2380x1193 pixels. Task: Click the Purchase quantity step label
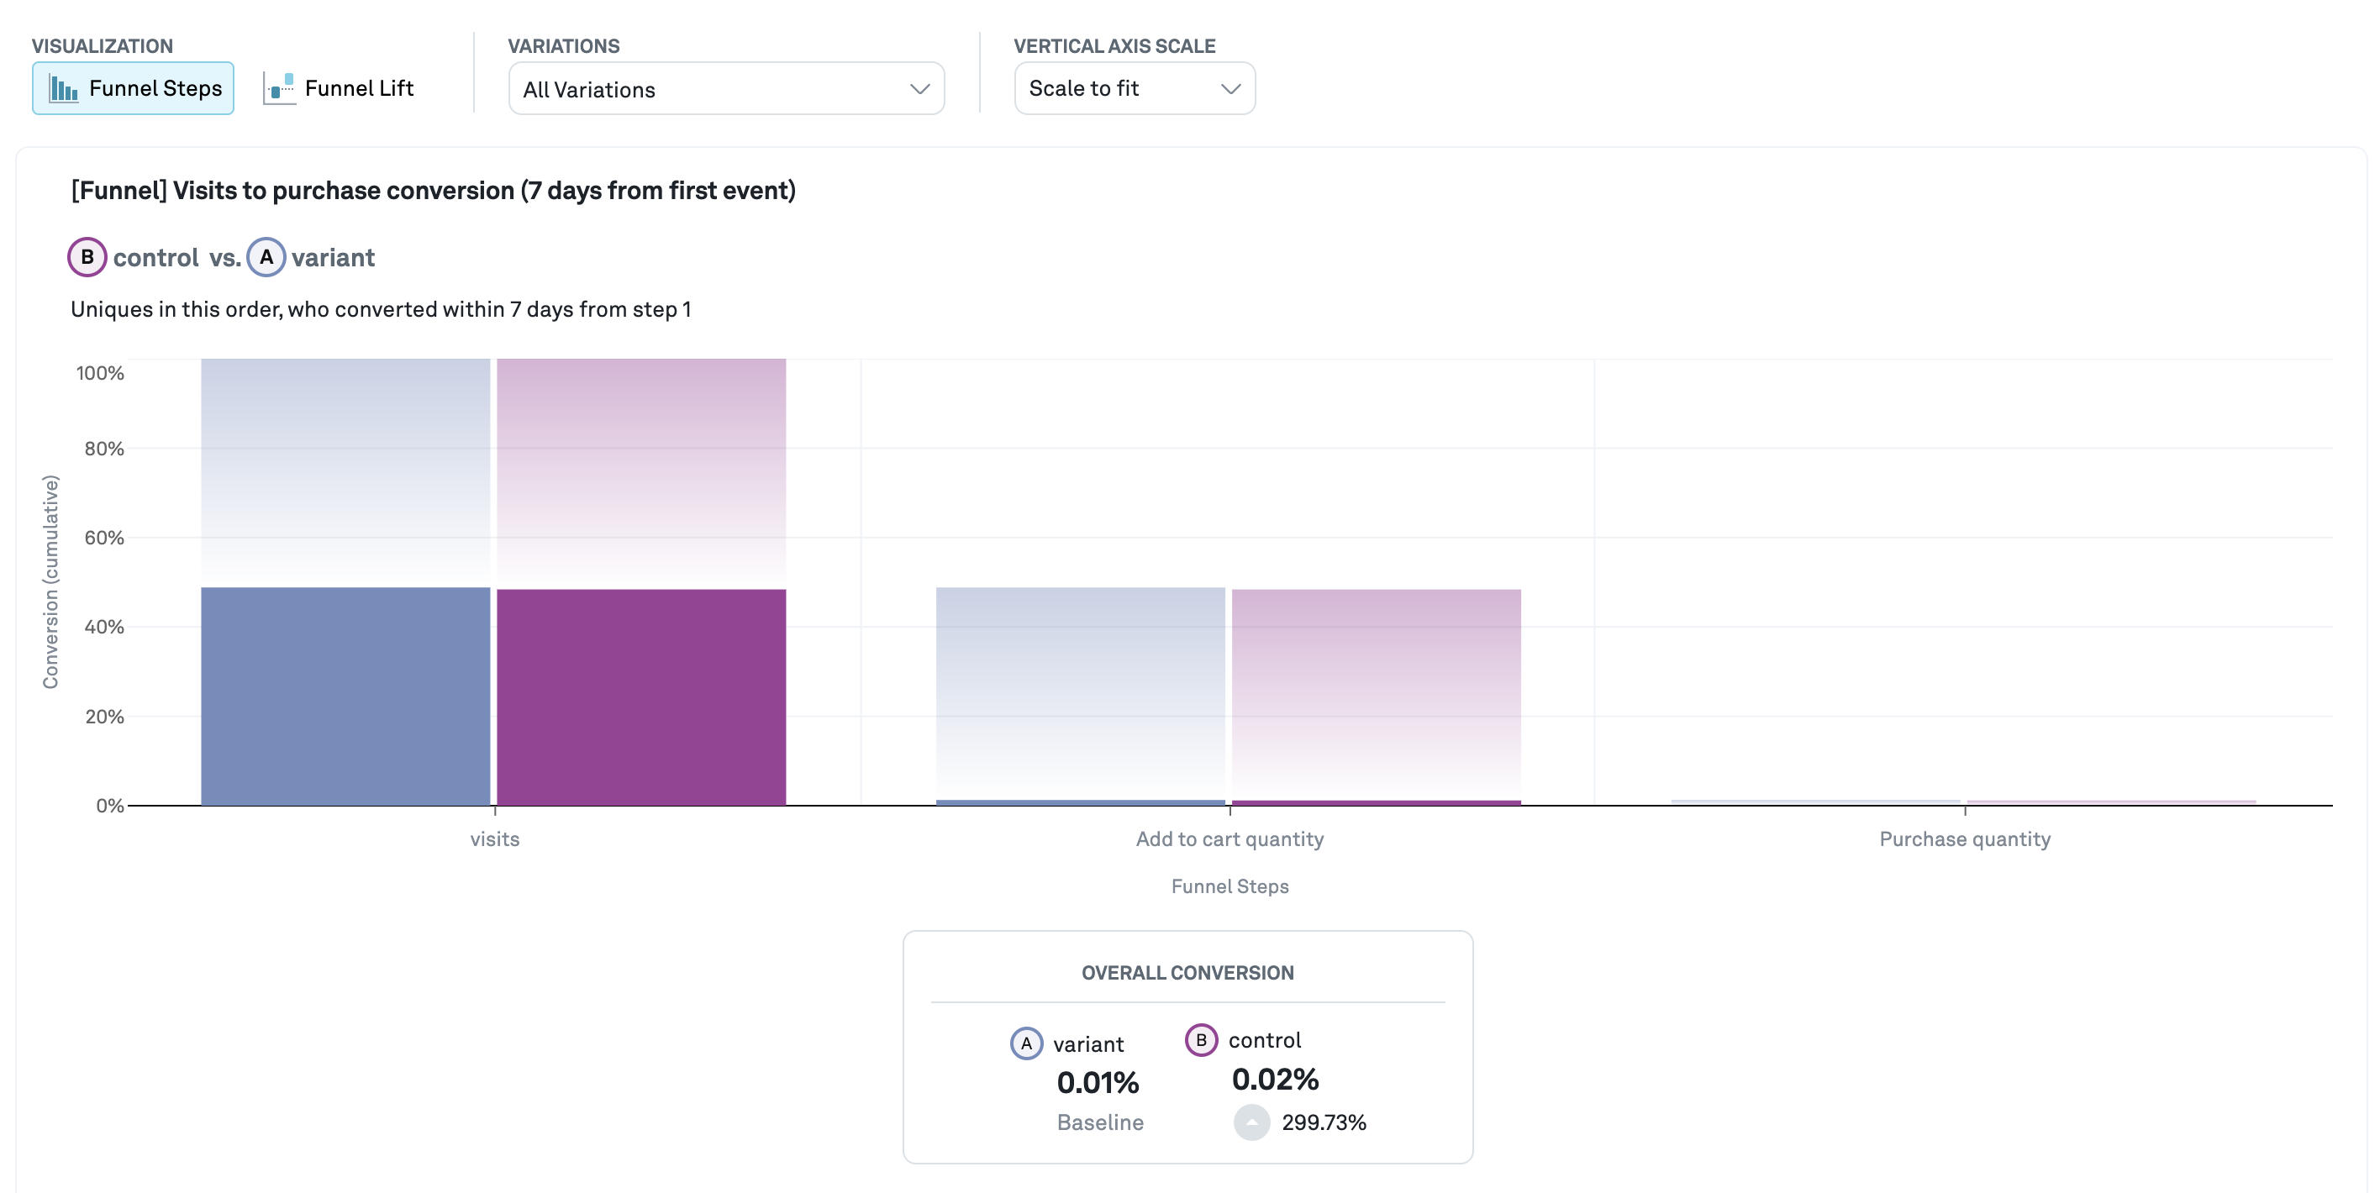pyautogui.click(x=1964, y=838)
